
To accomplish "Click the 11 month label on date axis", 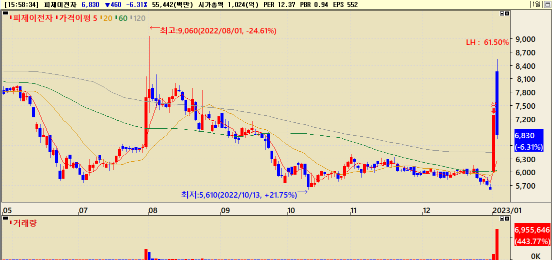I will (354, 211).
